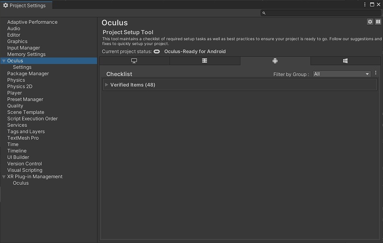Open the Project Settings window kebab menu
This screenshot has height=243, width=383.
tap(365, 4)
